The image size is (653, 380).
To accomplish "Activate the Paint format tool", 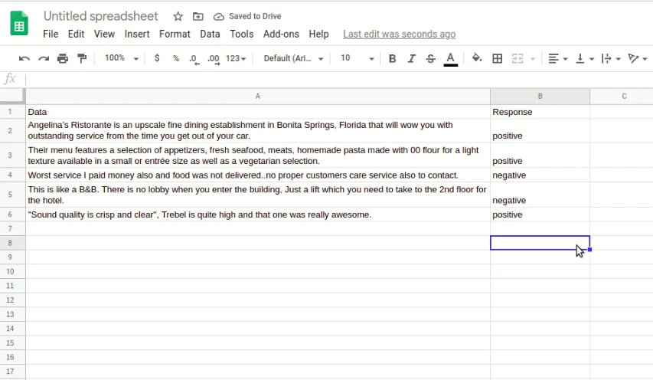I will click(82, 59).
